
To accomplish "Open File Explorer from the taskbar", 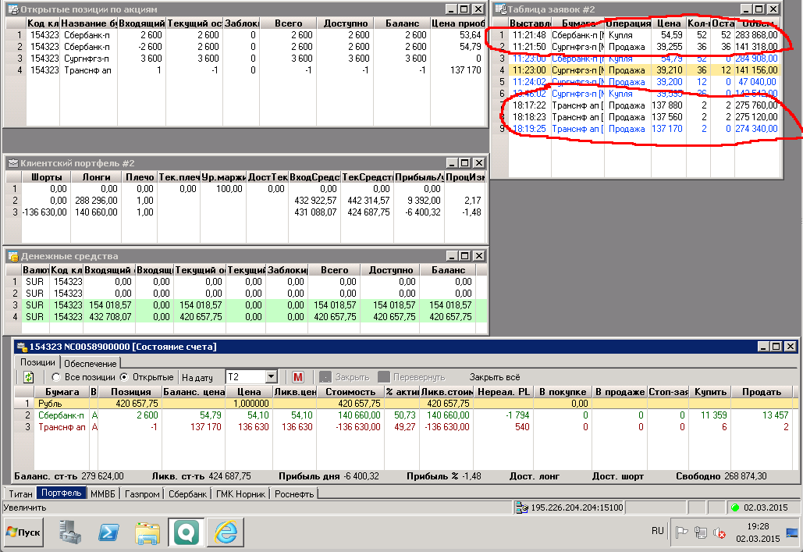I will [x=147, y=532].
